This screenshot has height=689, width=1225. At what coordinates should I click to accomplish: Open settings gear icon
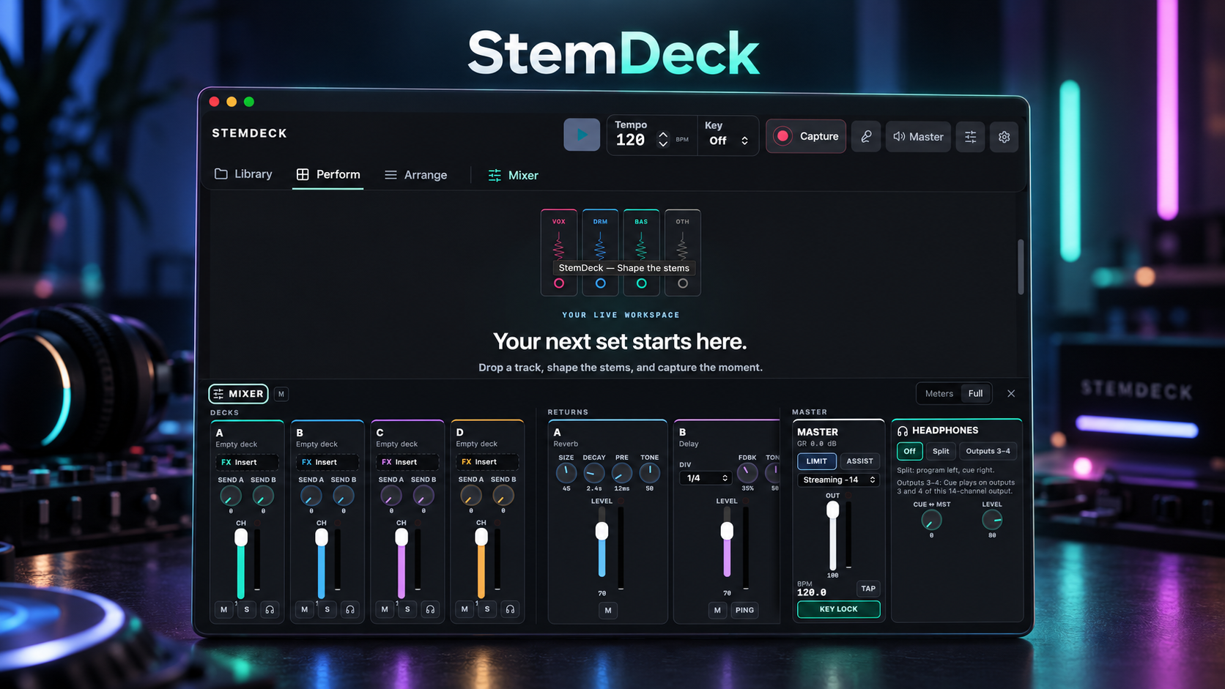coord(1004,137)
